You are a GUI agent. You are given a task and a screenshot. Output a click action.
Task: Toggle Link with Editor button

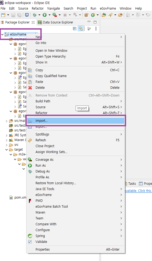click(81, 29)
